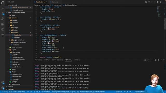Viewport: 166px width, 93px height.
Task: Open the color picker for #7f56d9 swatch
Action: pyautogui.click(x=52, y=41)
